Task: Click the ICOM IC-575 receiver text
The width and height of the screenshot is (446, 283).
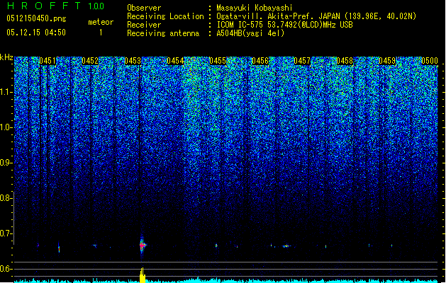Action: tap(284, 25)
